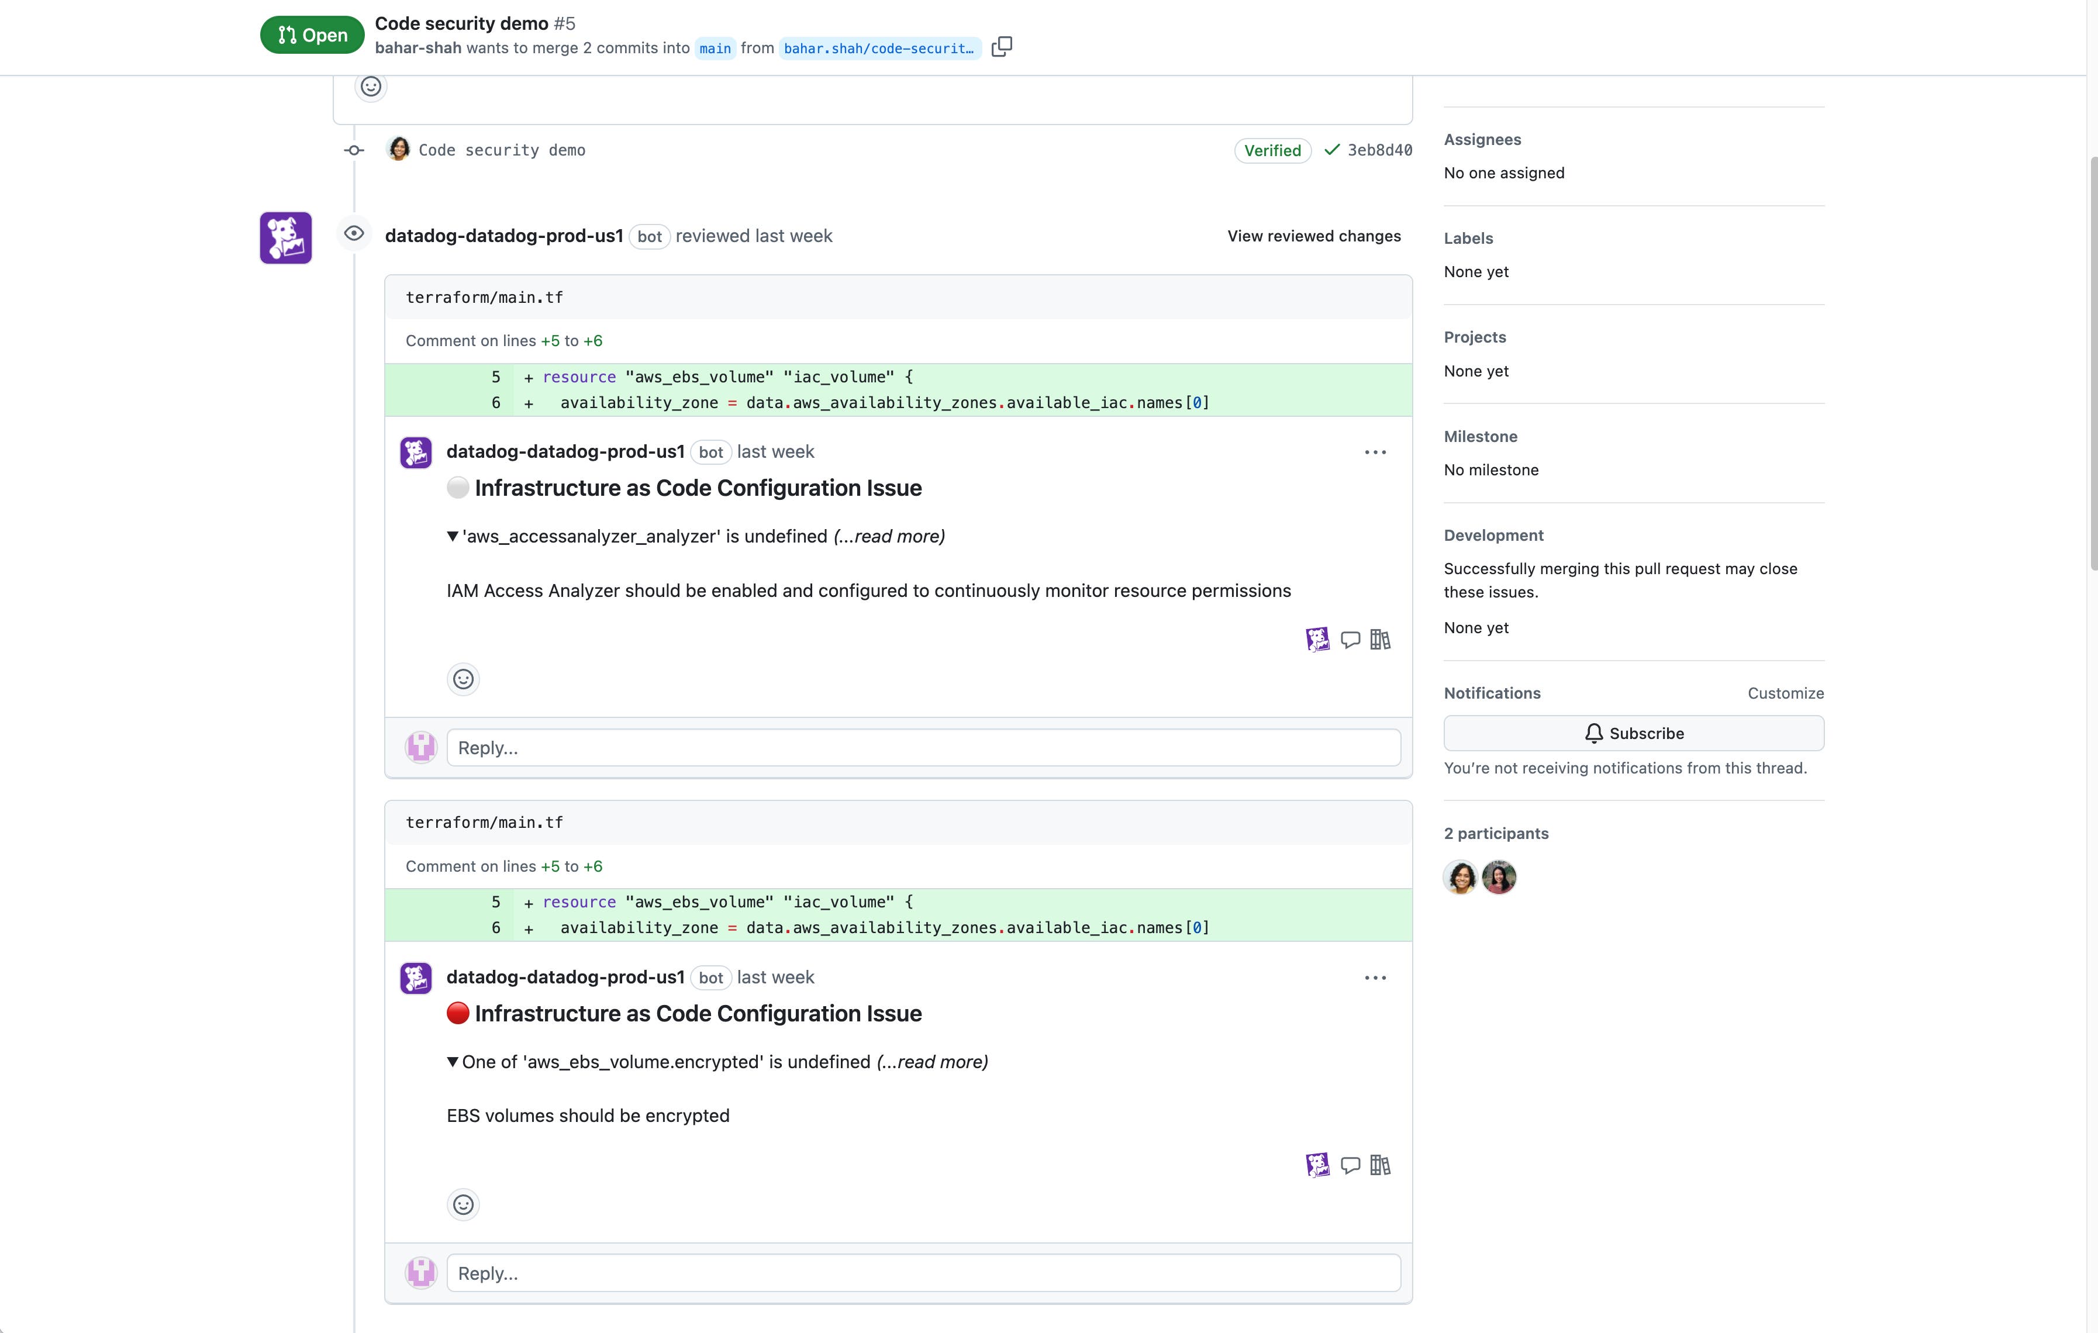
Task: Subscribe to thread notifications
Action: (x=1633, y=733)
